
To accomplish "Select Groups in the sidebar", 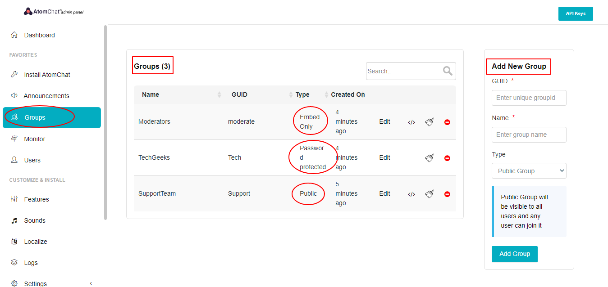I will [x=52, y=117].
